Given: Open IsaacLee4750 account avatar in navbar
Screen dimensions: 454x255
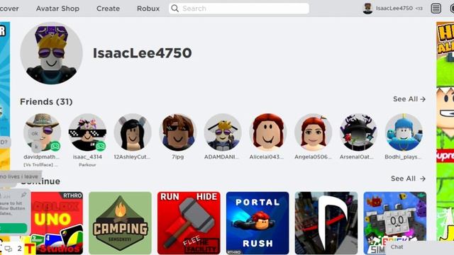Looking at the screenshot, I should click(x=367, y=8).
